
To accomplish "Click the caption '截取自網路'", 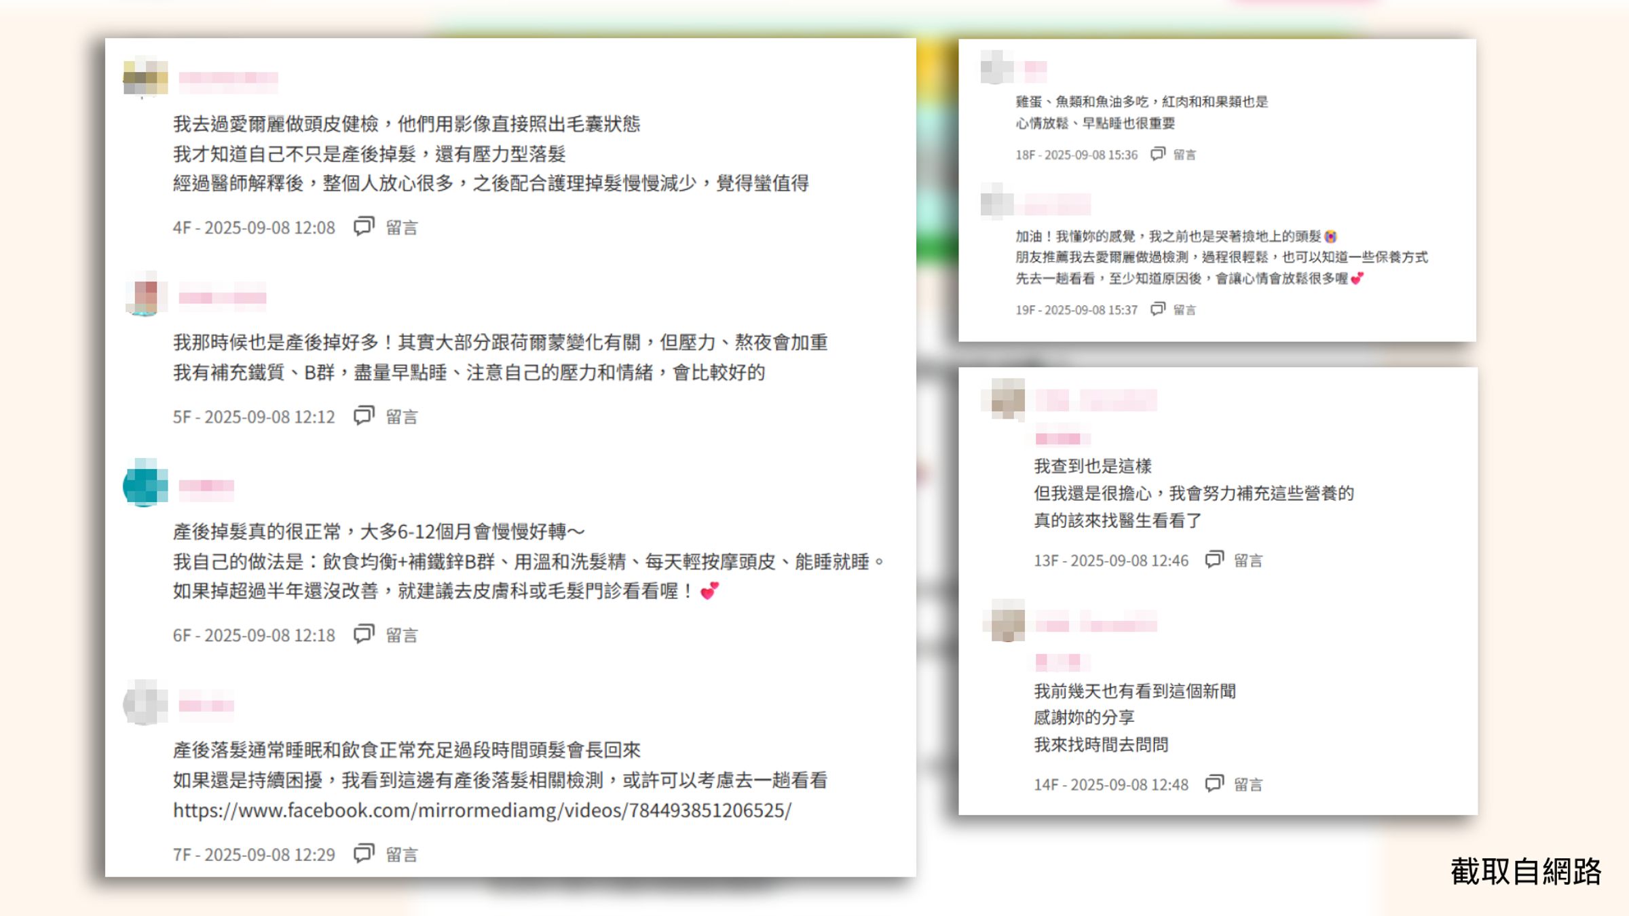I will click(1526, 871).
